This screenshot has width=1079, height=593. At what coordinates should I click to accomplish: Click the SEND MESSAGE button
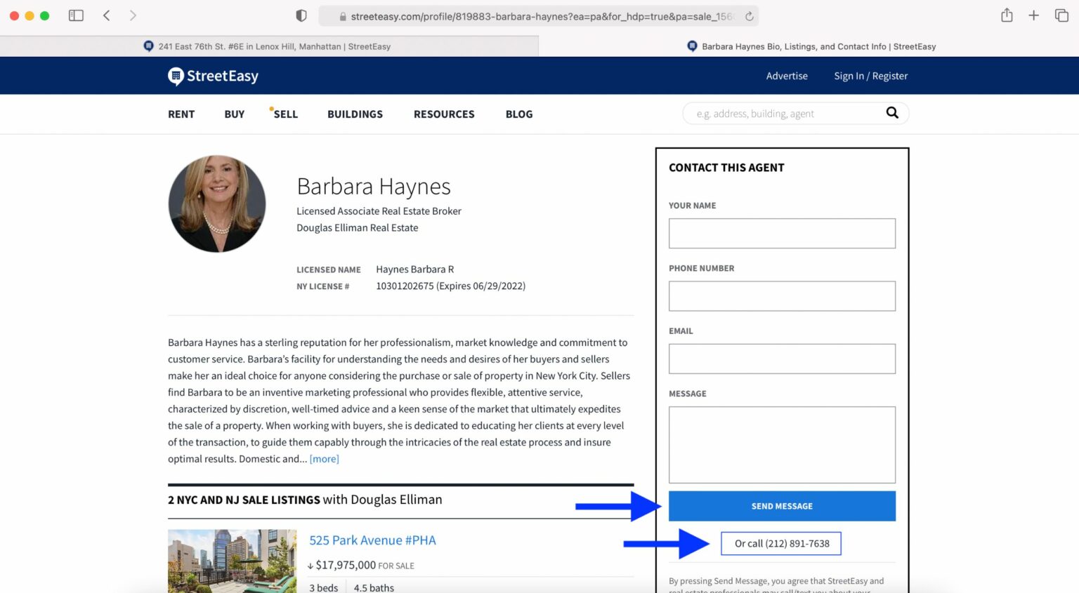[782, 506]
